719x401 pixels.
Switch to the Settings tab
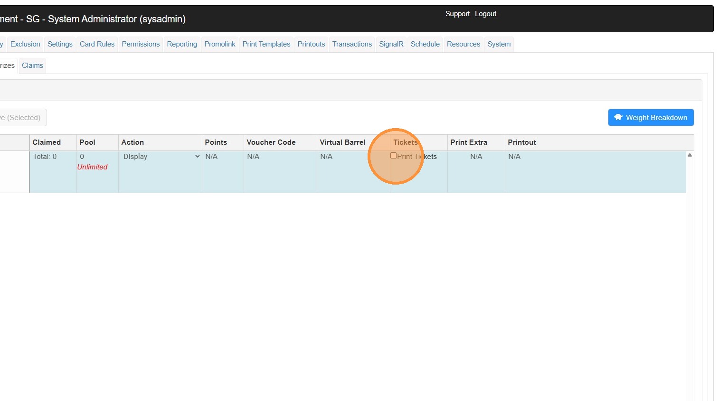click(60, 44)
